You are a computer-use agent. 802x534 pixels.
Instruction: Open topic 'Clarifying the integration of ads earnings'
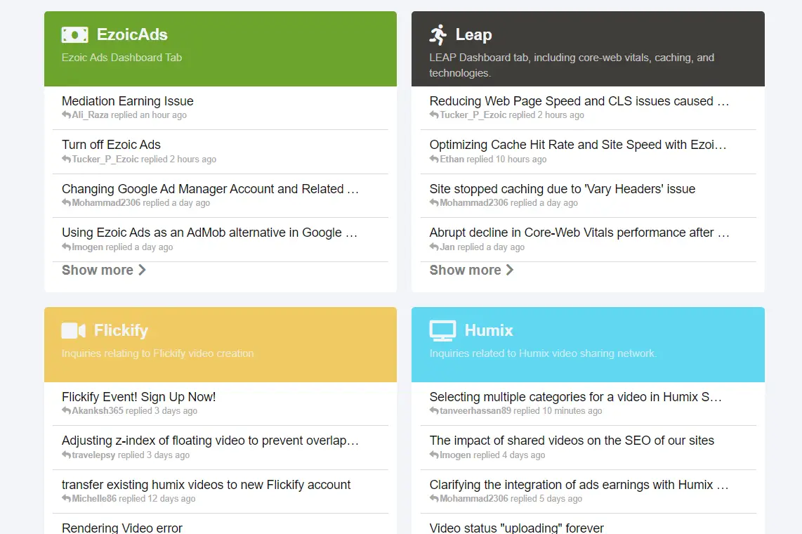[579, 484]
